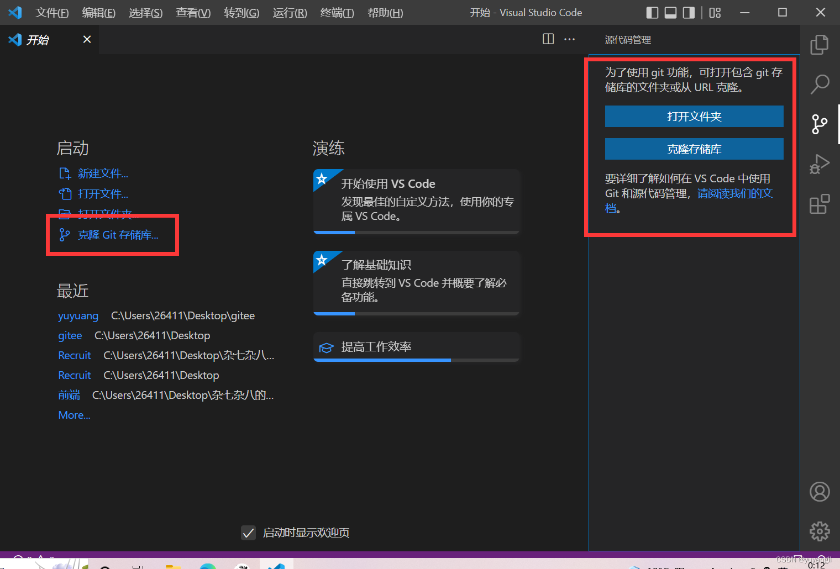Uncheck 启动时显示欢迎页 checkbox

(x=249, y=533)
